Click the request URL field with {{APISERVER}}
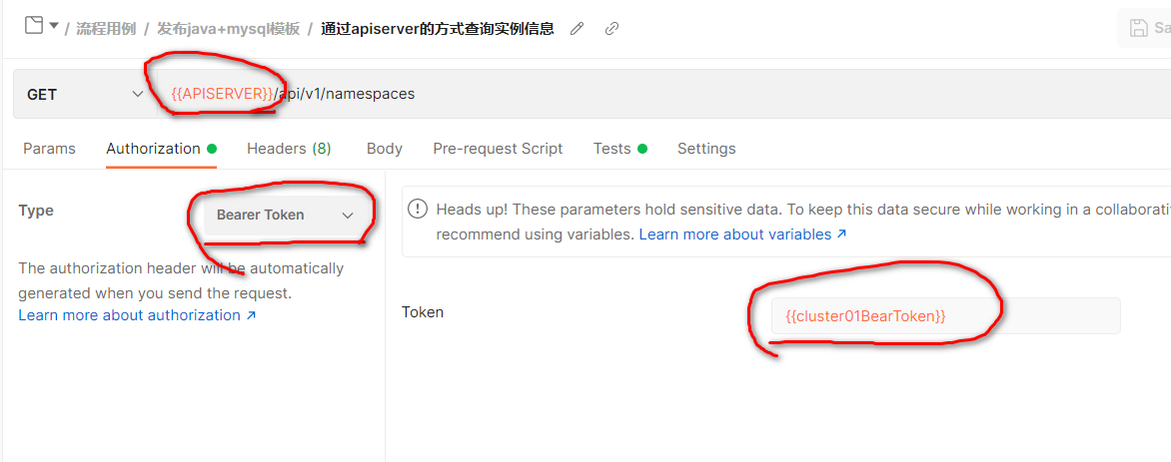The image size is (1171, 462). (599, 94)
